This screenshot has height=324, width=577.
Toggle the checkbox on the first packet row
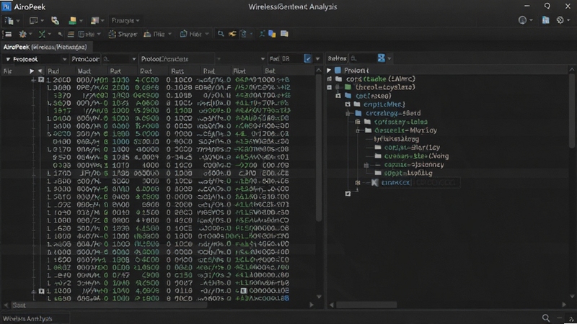(41, 80)
